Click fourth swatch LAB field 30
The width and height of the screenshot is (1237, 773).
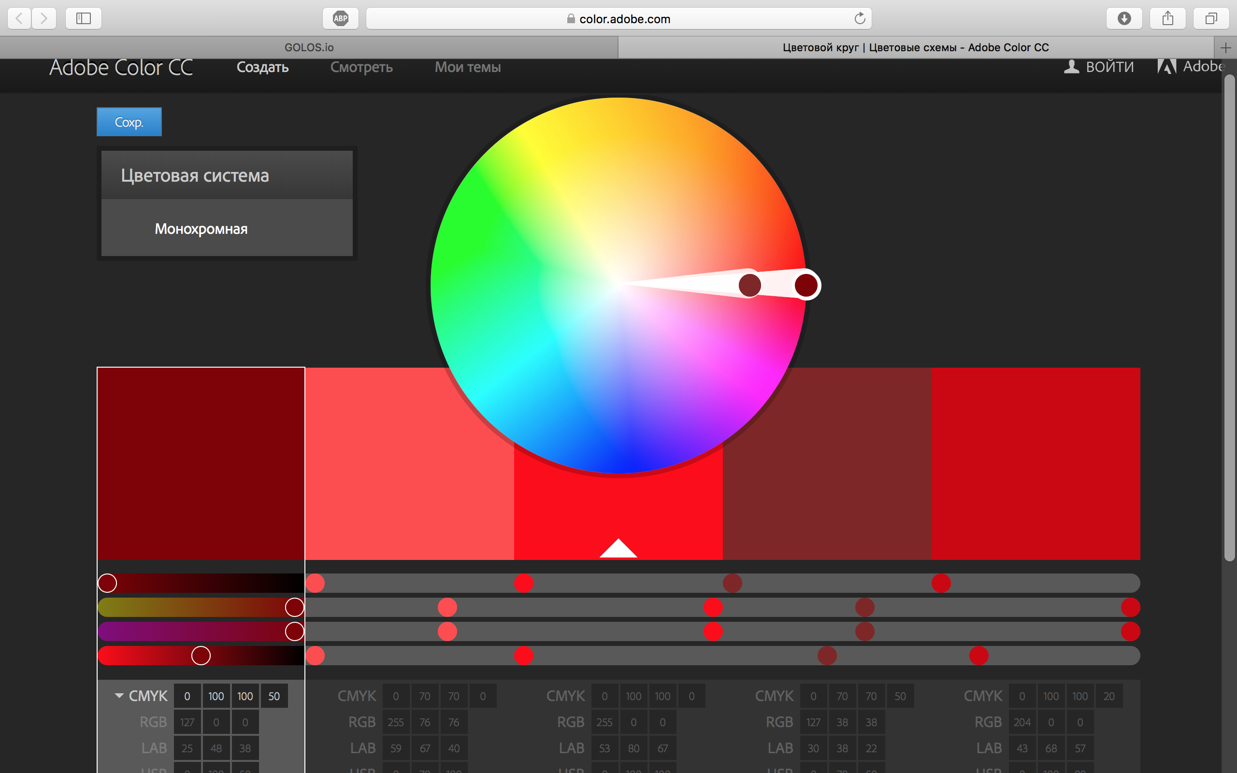(x=813, y=748)
